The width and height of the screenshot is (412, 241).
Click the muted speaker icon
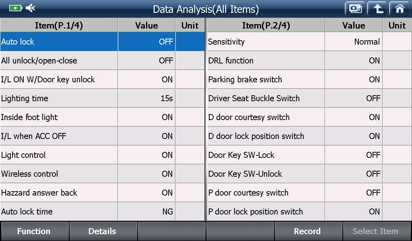point(31,8)
